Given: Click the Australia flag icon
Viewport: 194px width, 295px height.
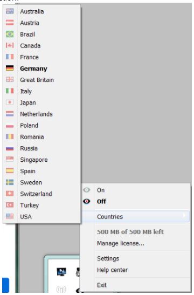Looking at the screenshot, I should [10, 11].
